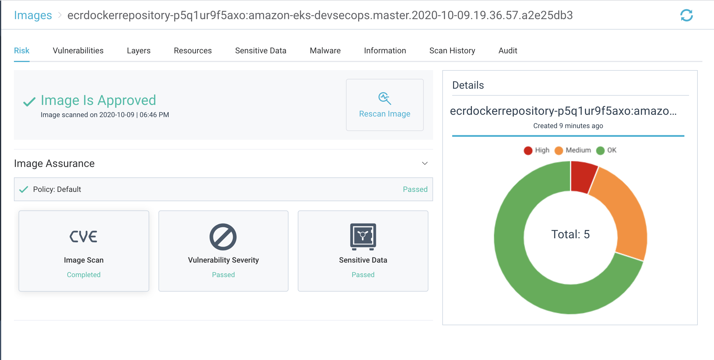714x360 pixels.
Task: Click the breadcrumb separator chevron
Action: click(x=60, y=15)
